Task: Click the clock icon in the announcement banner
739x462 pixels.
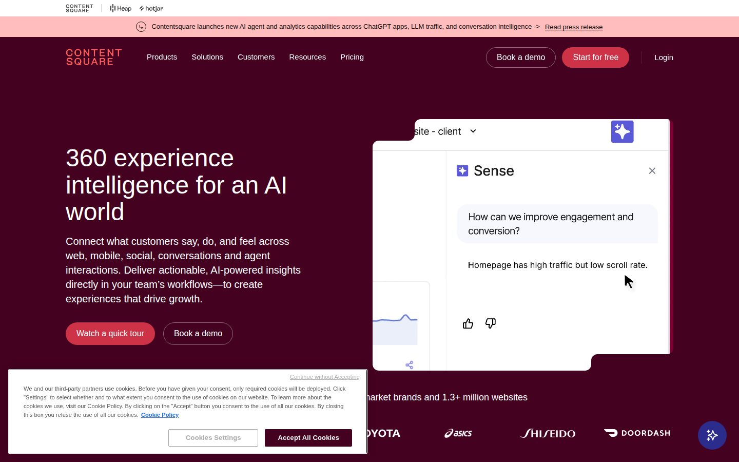Action: (x=141, y=27)
